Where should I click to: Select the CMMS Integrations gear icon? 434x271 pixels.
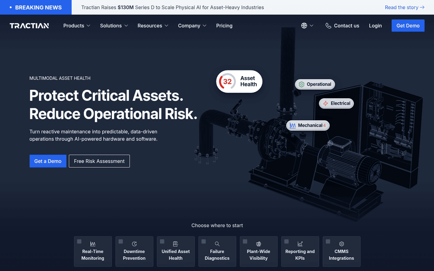(x=342, y=244)
